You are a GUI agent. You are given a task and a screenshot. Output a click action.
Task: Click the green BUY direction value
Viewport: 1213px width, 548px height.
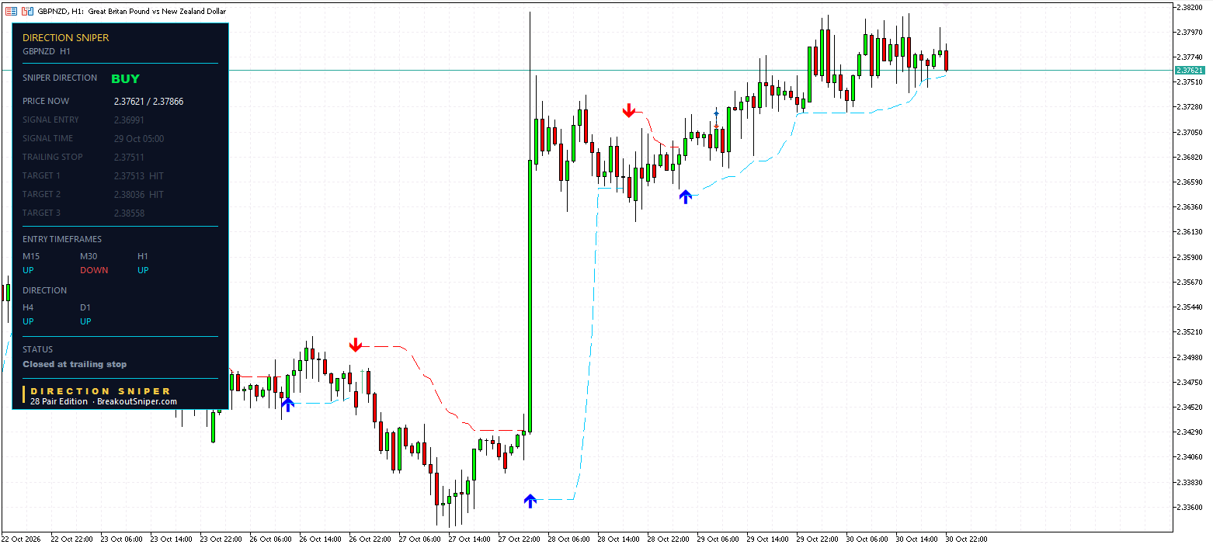click(x=125, y=78)
